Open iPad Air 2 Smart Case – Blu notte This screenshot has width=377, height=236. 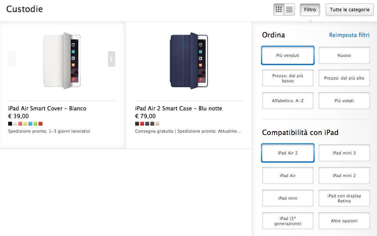click(178, 108)
